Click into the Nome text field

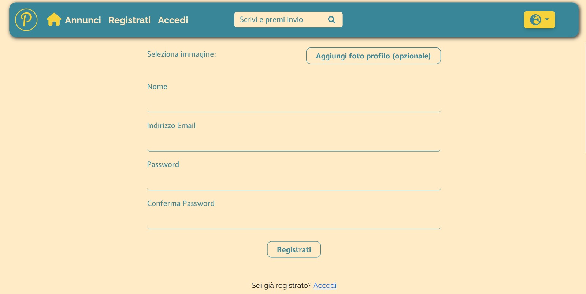coord(294,104)
